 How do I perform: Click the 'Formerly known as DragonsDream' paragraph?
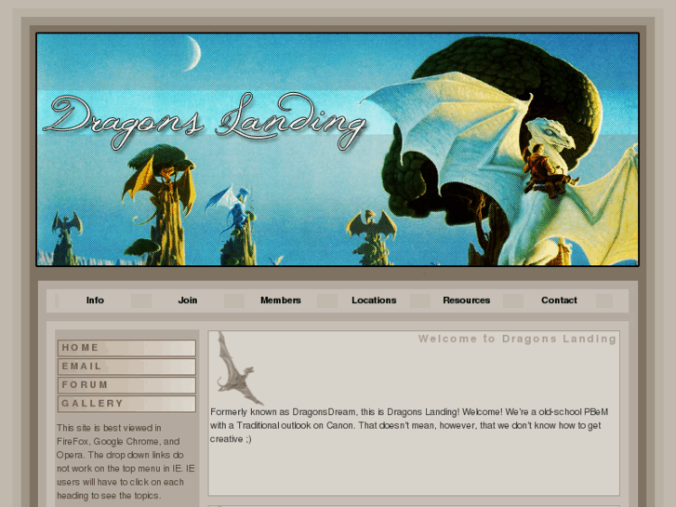pyautogui.click(x=409, y=425)
